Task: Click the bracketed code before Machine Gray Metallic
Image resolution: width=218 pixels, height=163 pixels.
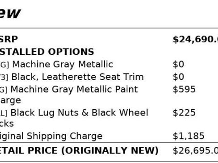Action: pos(4,65)
